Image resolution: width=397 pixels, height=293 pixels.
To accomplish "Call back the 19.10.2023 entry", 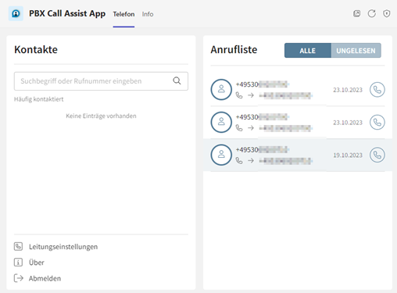I will tap(377, 155).
